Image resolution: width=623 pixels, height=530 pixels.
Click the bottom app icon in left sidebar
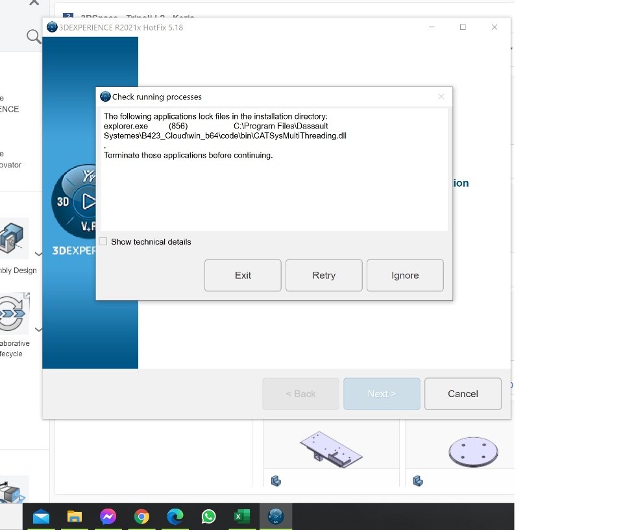[x=13, y=490]
